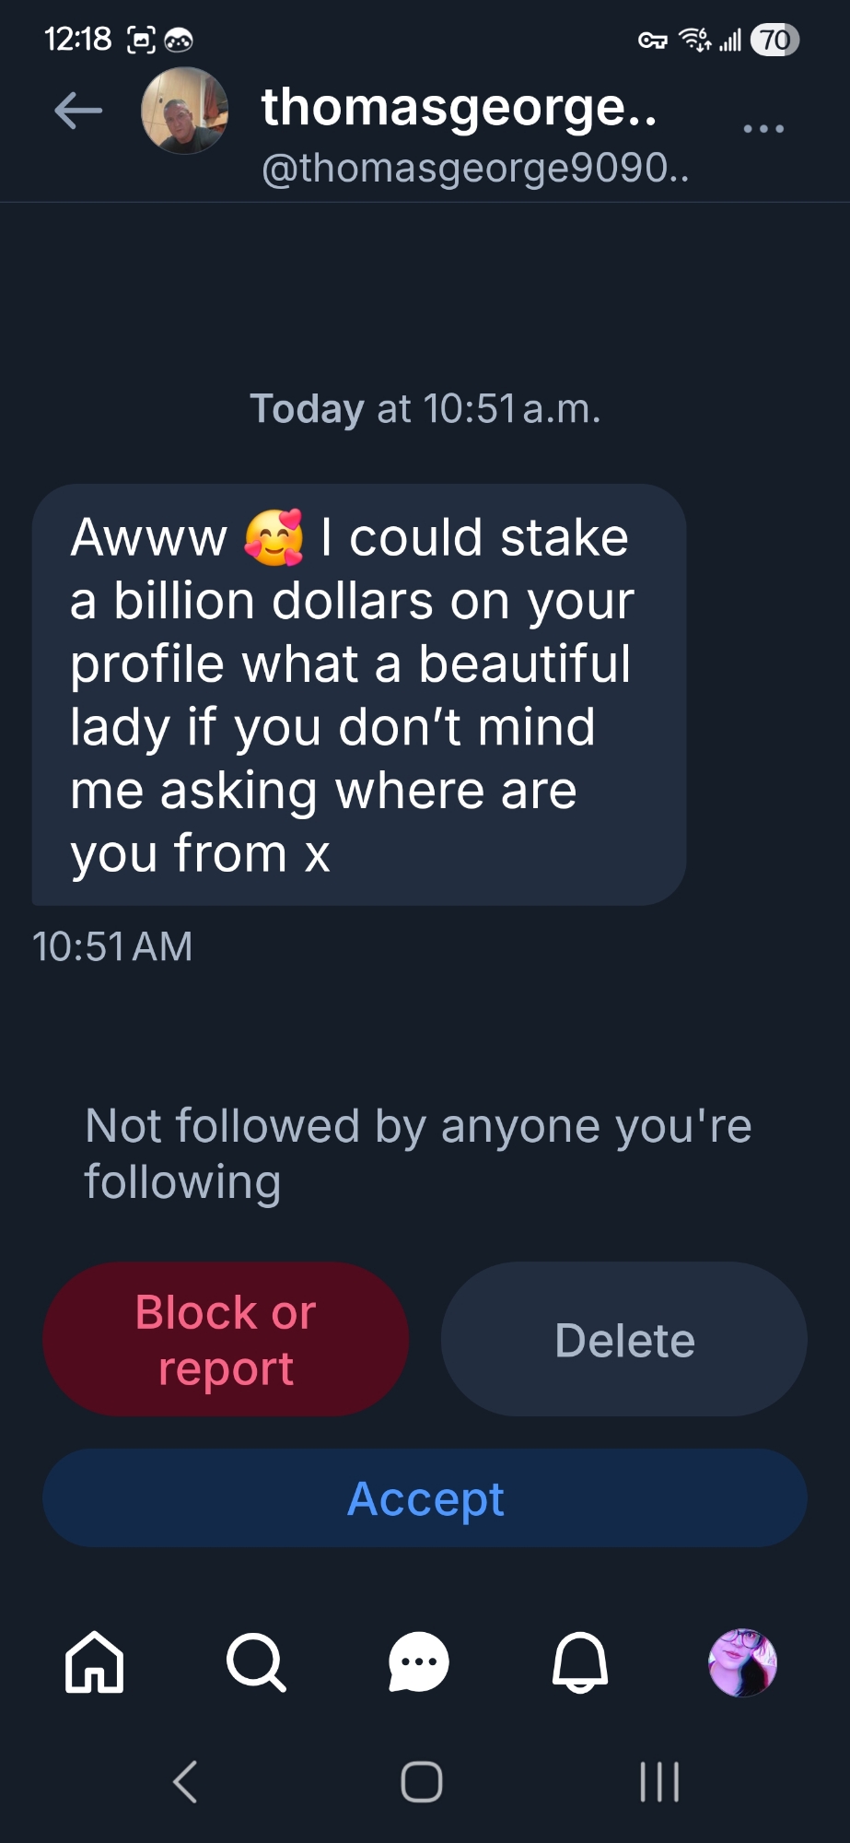Tap the battery indicator in status bar
Image resolution: width=850 pixels, height=1843 pixels.
point(774,40)
